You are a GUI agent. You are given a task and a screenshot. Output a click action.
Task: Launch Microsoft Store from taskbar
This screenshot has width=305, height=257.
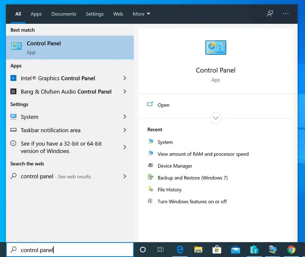(x=217, y=250)
